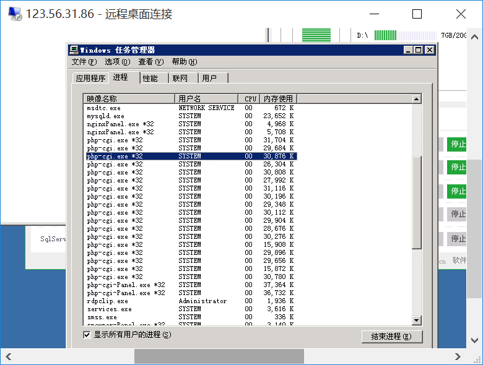
Task: Close the Windows Task Manager window
Action: (429, 50)
